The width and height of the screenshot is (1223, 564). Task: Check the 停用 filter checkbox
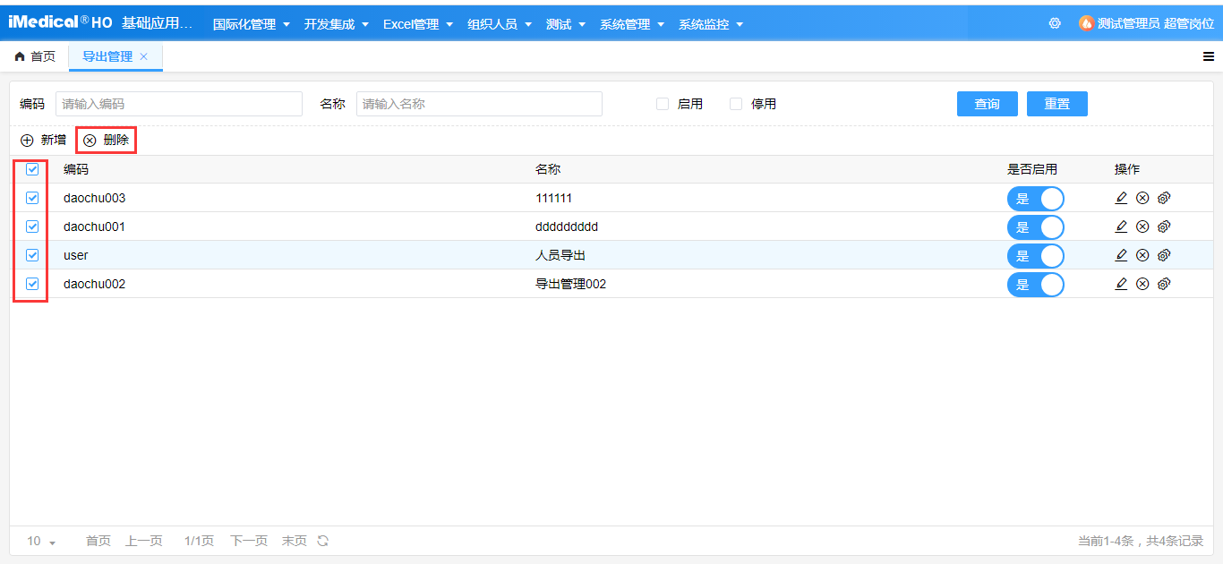(x=737, y=103)
